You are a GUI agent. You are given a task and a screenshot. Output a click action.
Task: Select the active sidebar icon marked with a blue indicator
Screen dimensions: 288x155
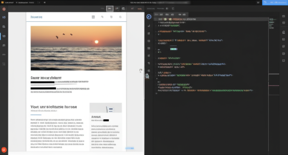tap(4, 36)
